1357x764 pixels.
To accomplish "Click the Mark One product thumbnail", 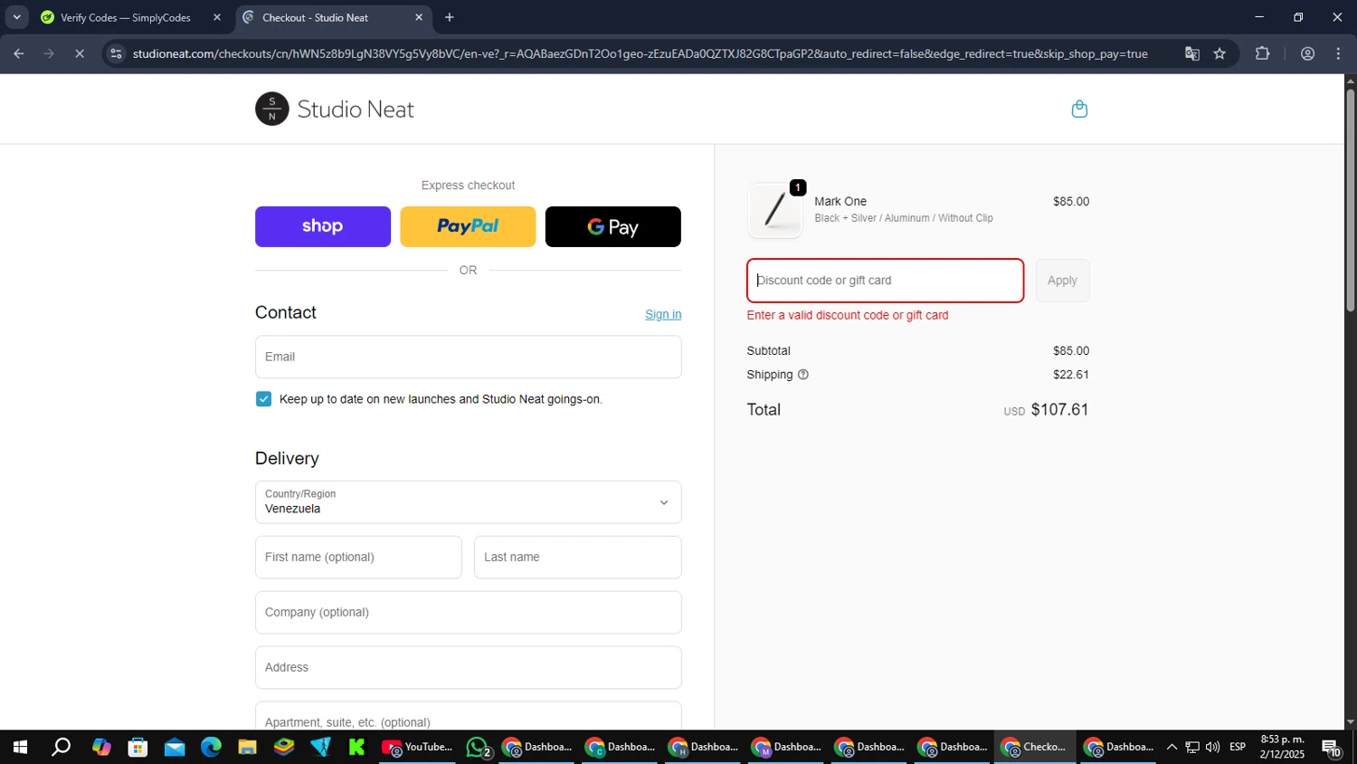I will pos(775,210).
